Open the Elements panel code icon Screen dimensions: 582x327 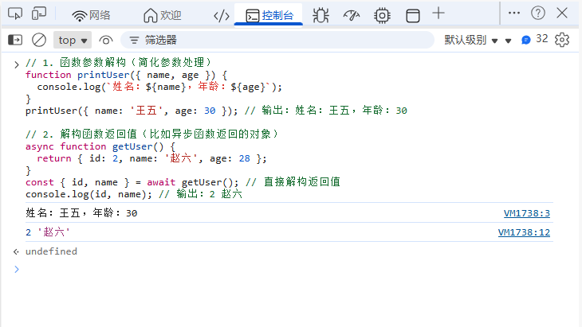223,15
